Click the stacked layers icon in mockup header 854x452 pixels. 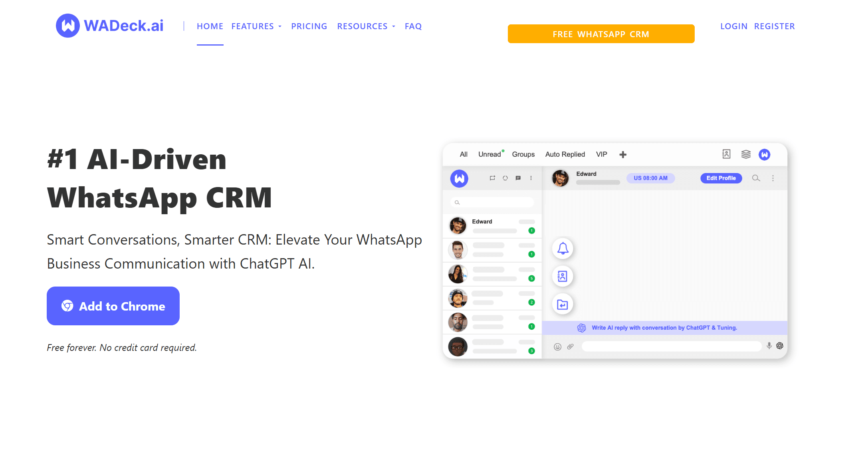click(746, 154)
